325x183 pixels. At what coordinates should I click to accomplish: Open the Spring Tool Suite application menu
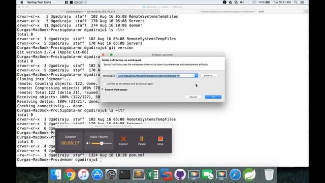click(x=39, y=2)
